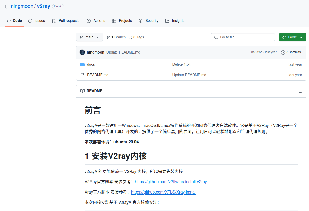Open ningmoon author link in commit row
309x211 pixels.
(x=96, y=52)
